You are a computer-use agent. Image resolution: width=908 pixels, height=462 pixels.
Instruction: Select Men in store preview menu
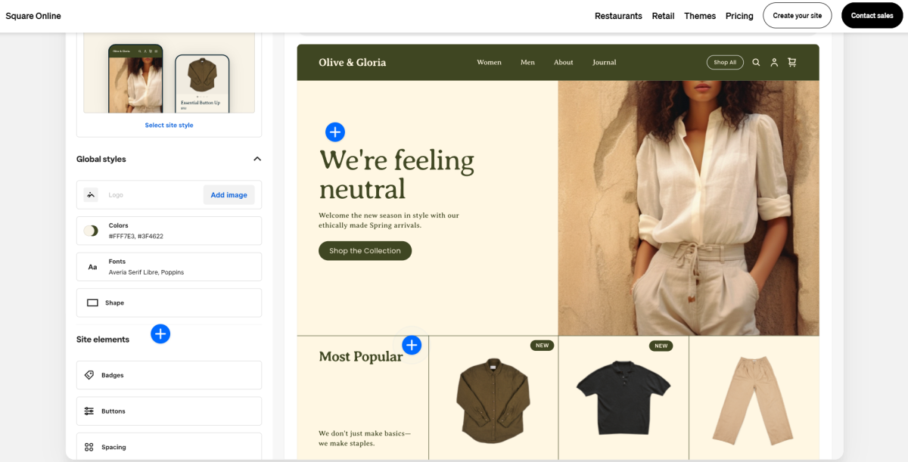click(x=527, y=63)
